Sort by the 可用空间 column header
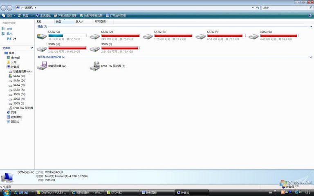 pyautogui.click(x=103, y=21)
